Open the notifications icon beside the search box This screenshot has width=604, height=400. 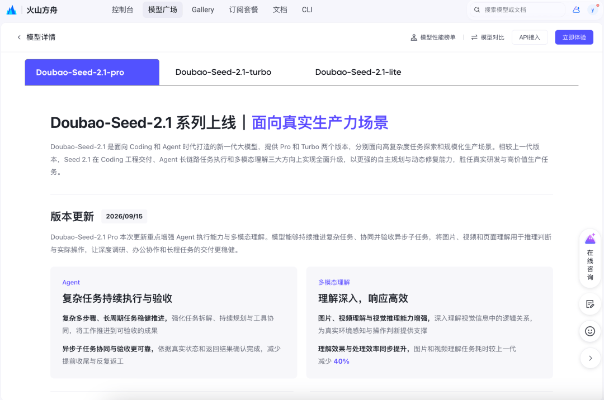(576, 10)
